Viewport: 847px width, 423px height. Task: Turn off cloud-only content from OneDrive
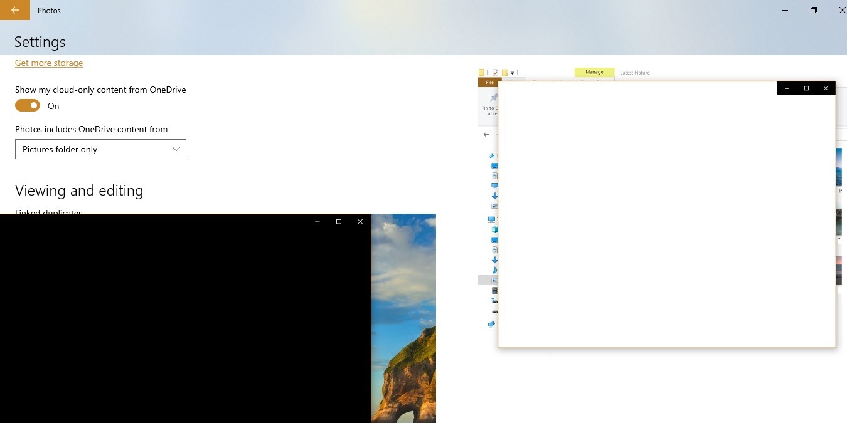[27, 105]
